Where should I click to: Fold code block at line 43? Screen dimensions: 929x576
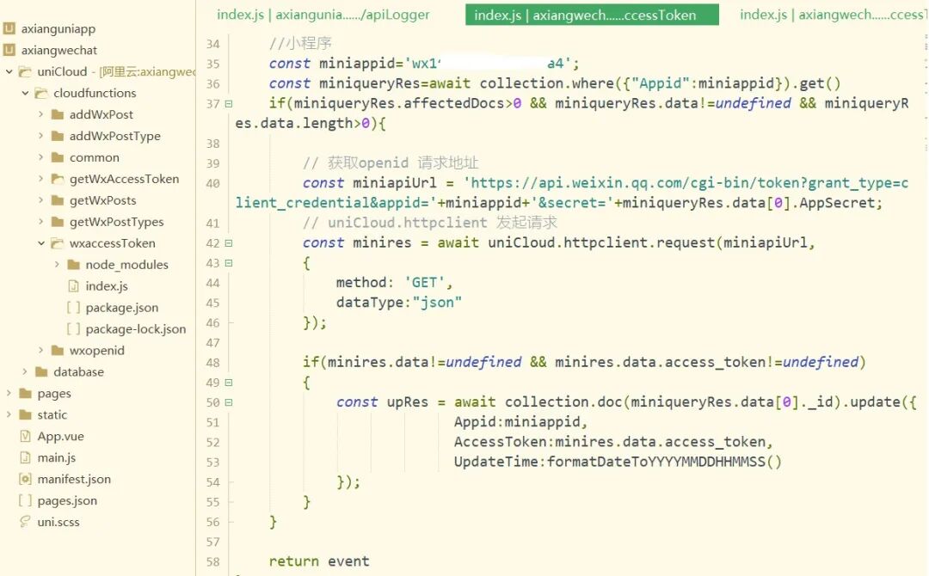229,263
